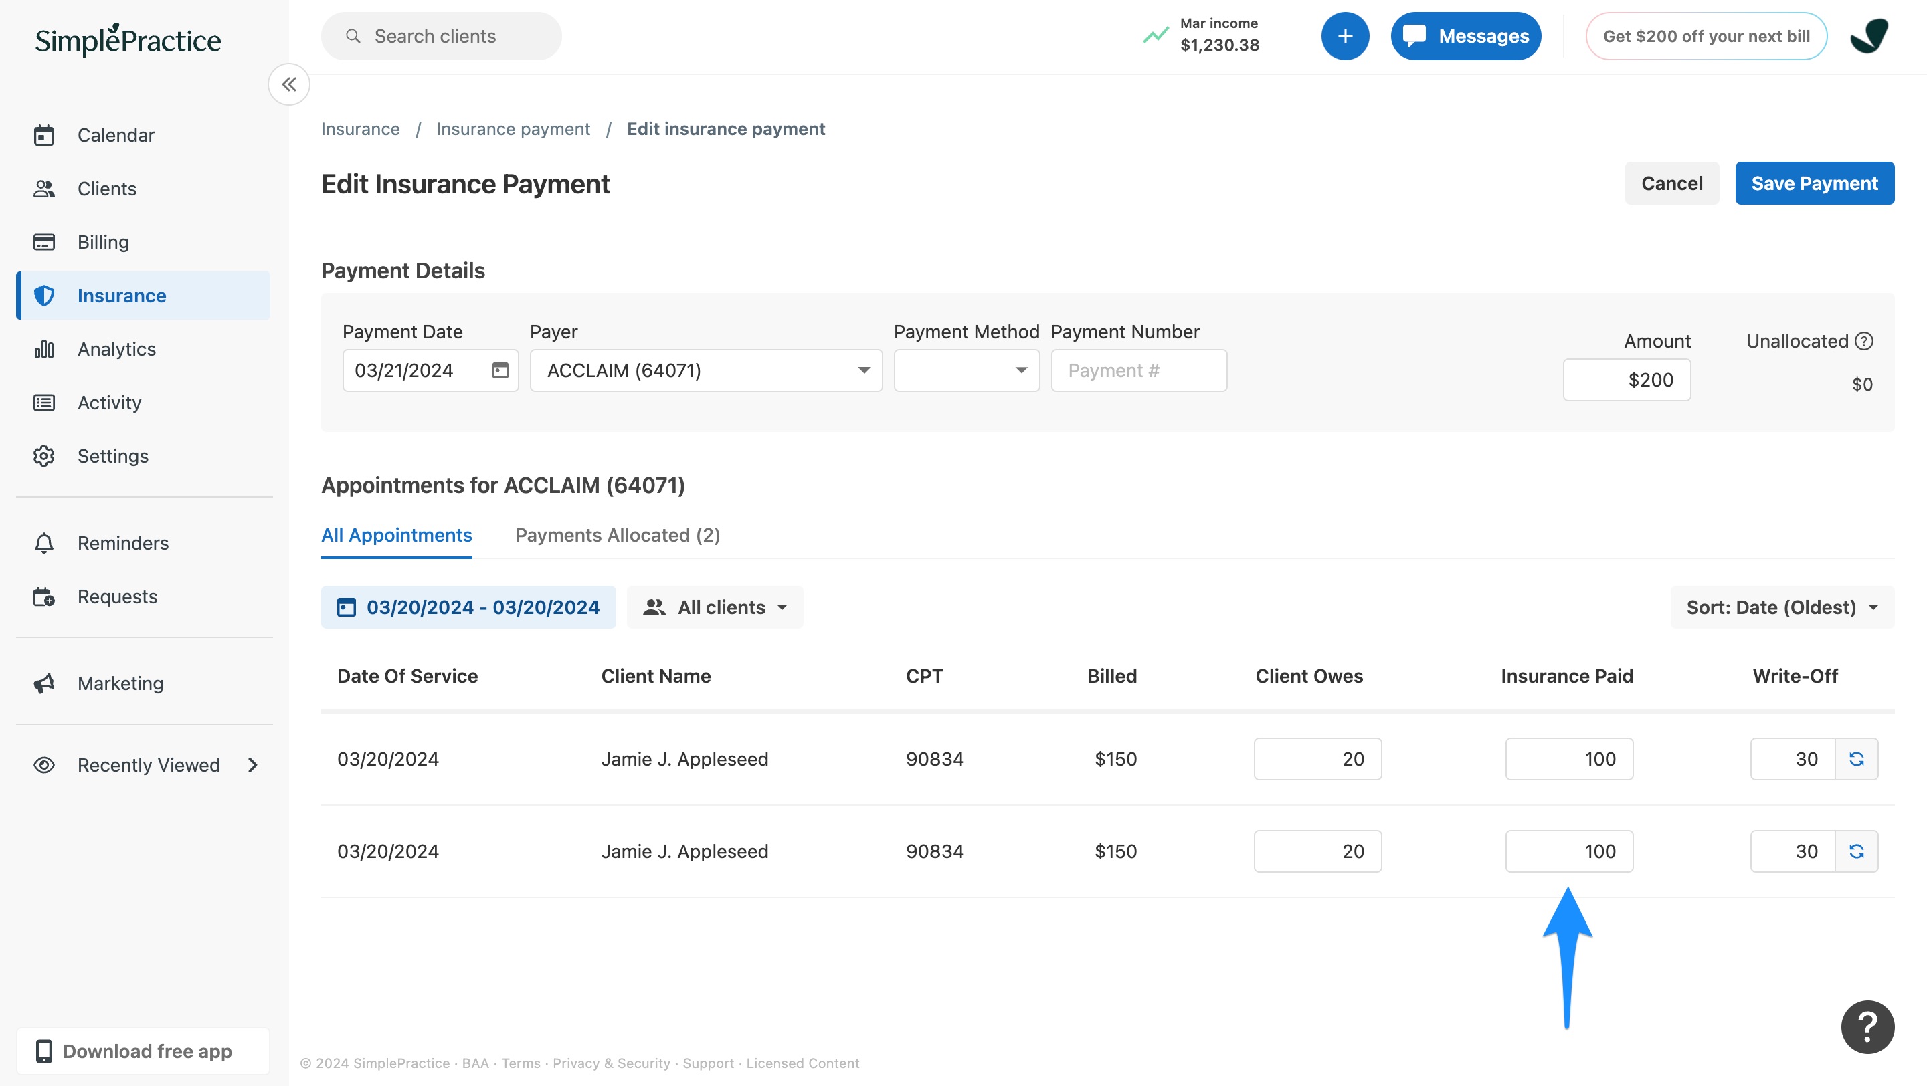Click the Clients people icon
Image resolution: width=1927 pixels, height=1086 pixels.
click(x=44, y=189)
